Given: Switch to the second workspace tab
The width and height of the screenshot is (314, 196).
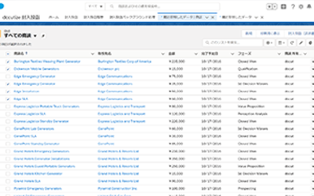Looking at the screenshot, I should point(235,17).
